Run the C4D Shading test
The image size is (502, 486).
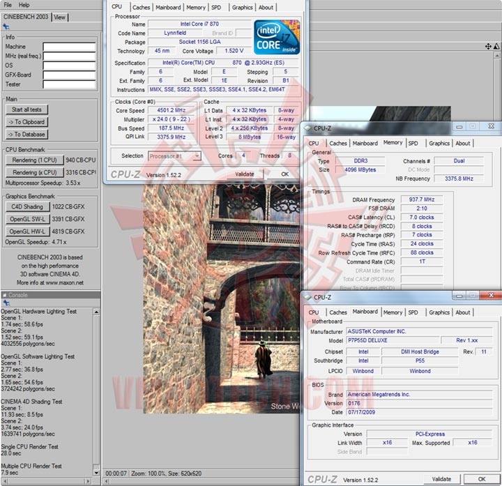click(x=27, y=207)
